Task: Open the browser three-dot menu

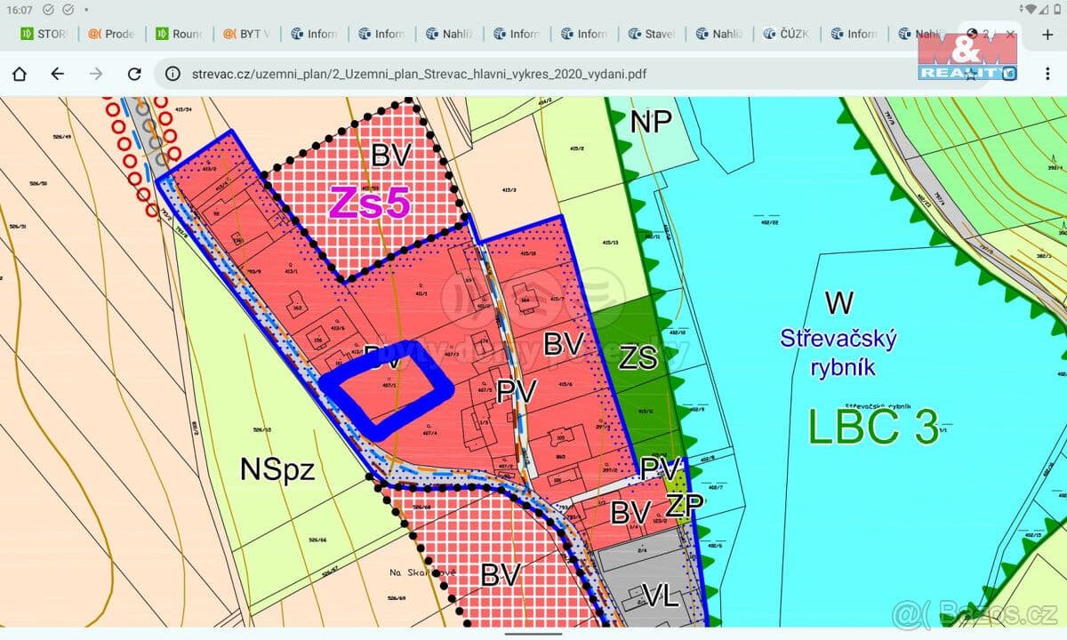Action: (x=1047, y=74)
